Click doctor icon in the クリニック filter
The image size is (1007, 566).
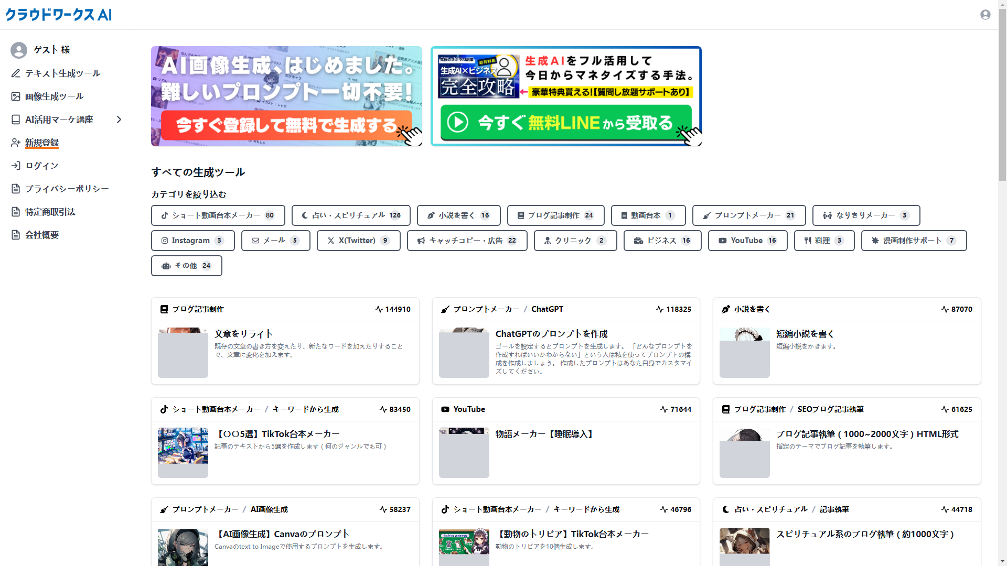(548, 241)
